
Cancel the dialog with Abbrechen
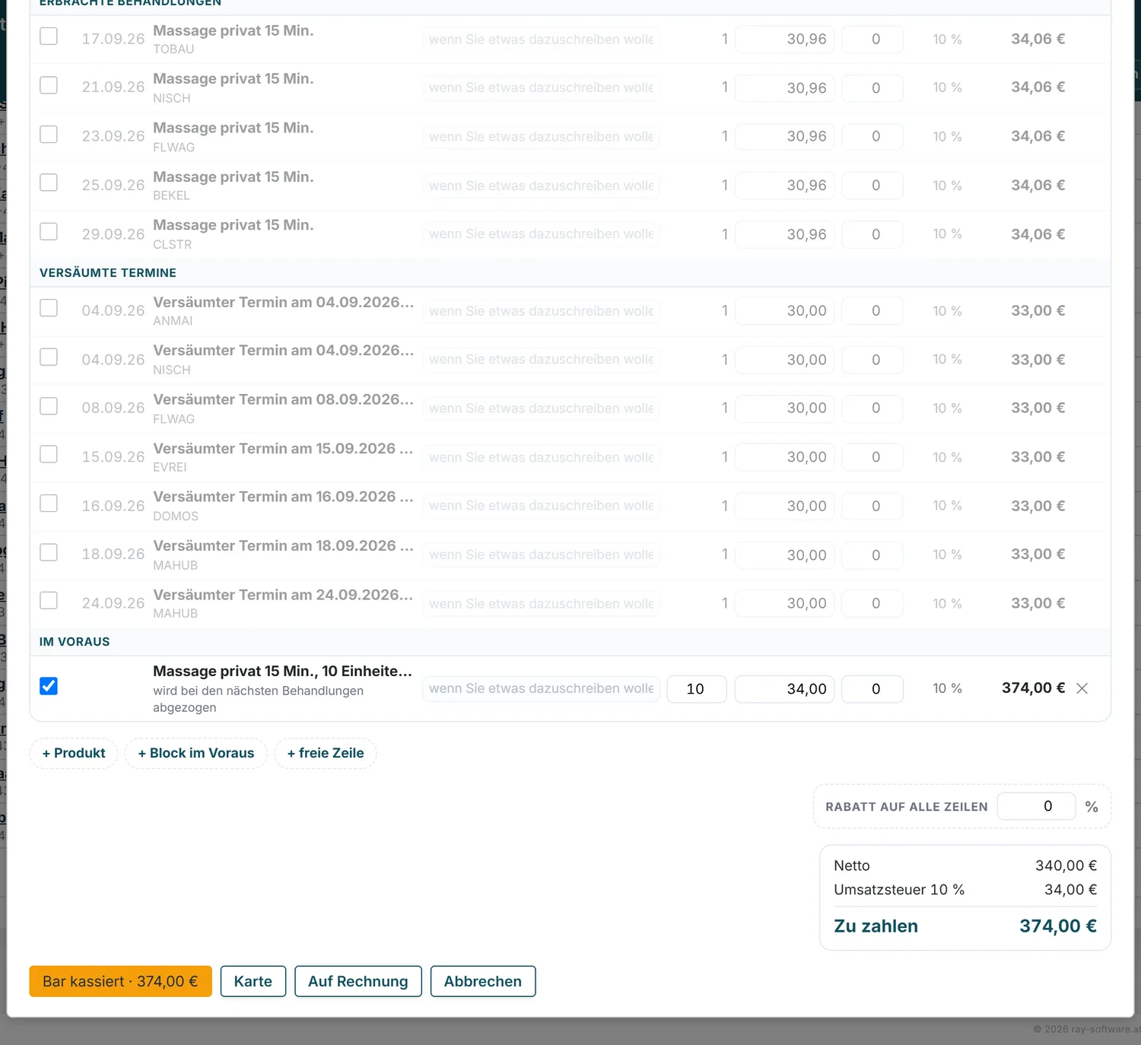pyautogui.click(x=483, y=981)
